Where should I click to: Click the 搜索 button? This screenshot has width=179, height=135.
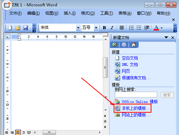[167, 95]
